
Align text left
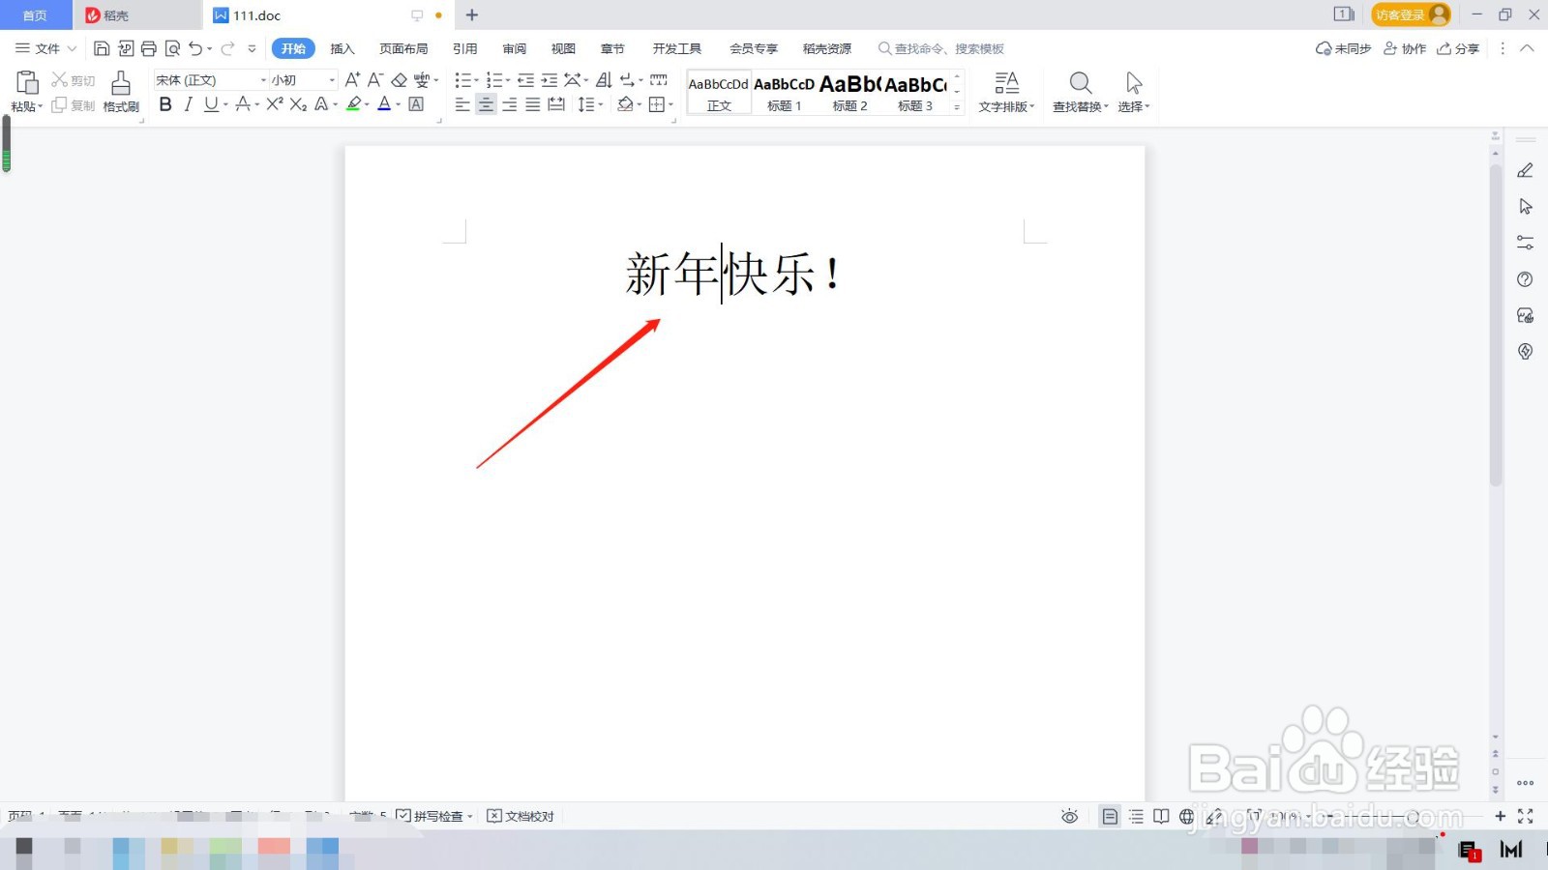pyautogui.click(x=462, y=104)
